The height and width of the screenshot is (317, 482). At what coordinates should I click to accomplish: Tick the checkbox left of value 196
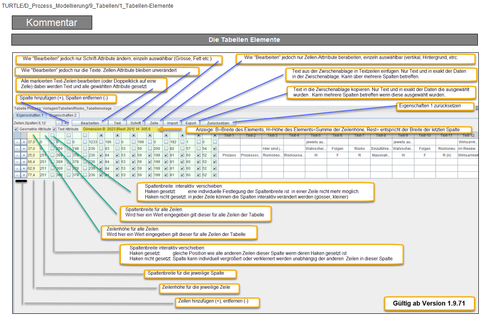101,142
